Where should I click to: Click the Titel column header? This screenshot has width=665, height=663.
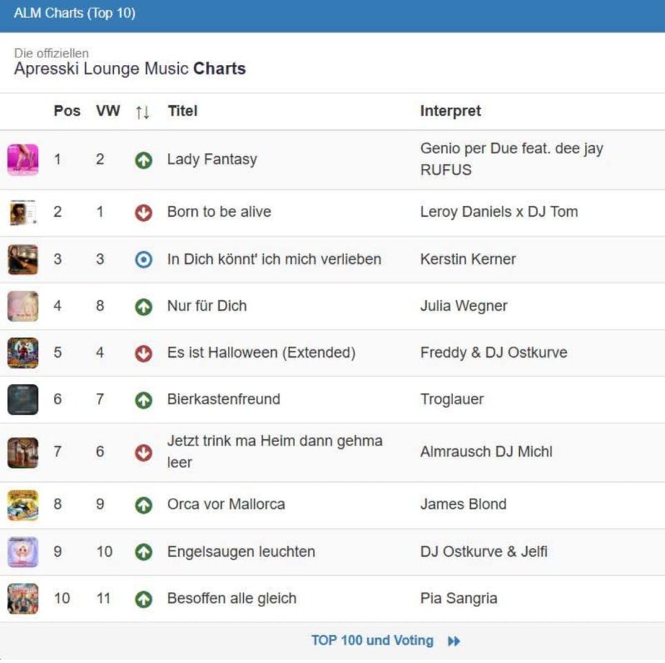click(182, 110)
